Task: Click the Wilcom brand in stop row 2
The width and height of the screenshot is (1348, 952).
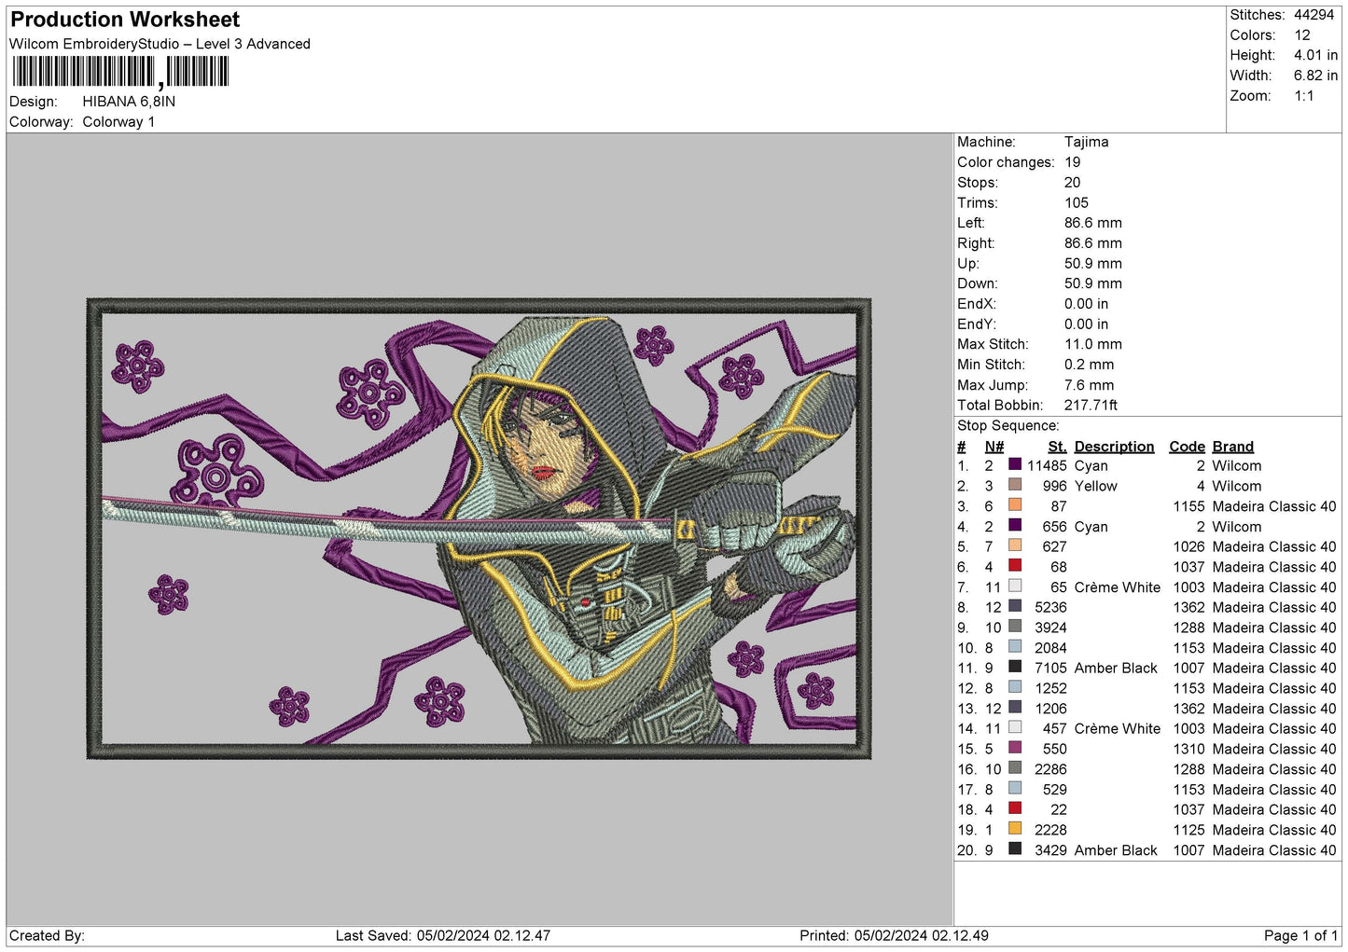Action: pyautogui.click(x=1237, y=486)
